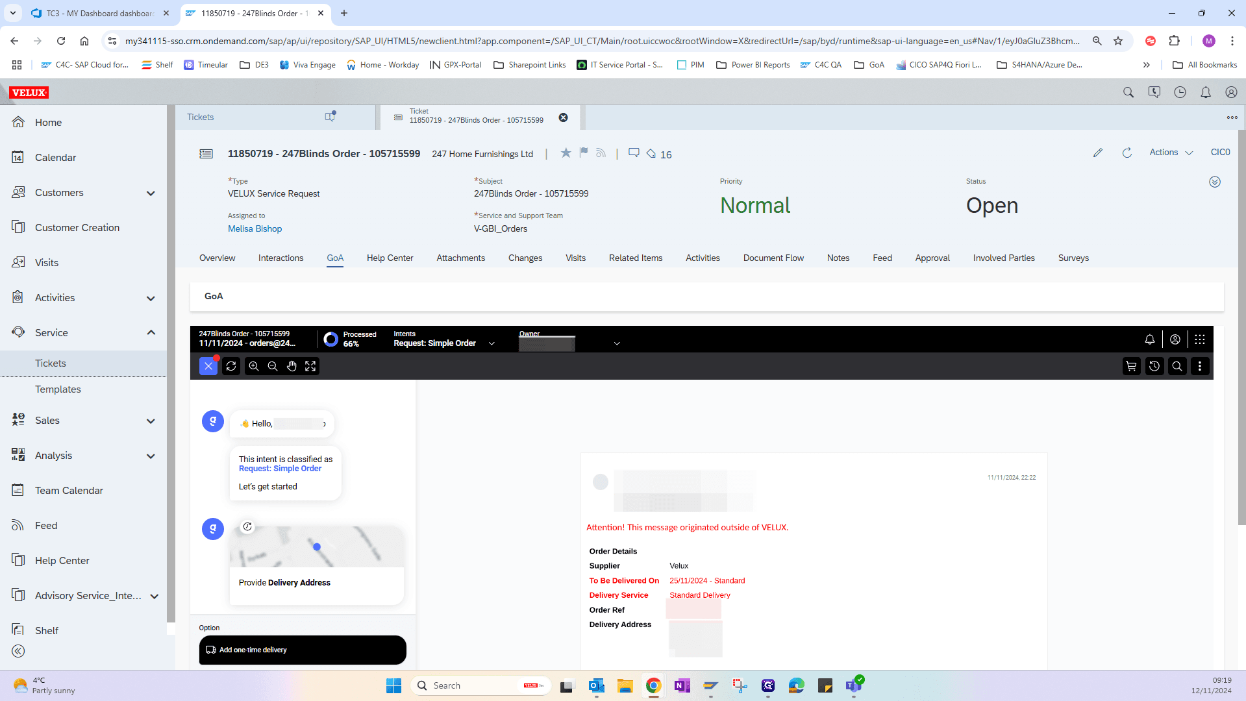Viewport: 1246px width, 701px height.
Task: Zoom in on the GoA document
Action: click(254, 366)
